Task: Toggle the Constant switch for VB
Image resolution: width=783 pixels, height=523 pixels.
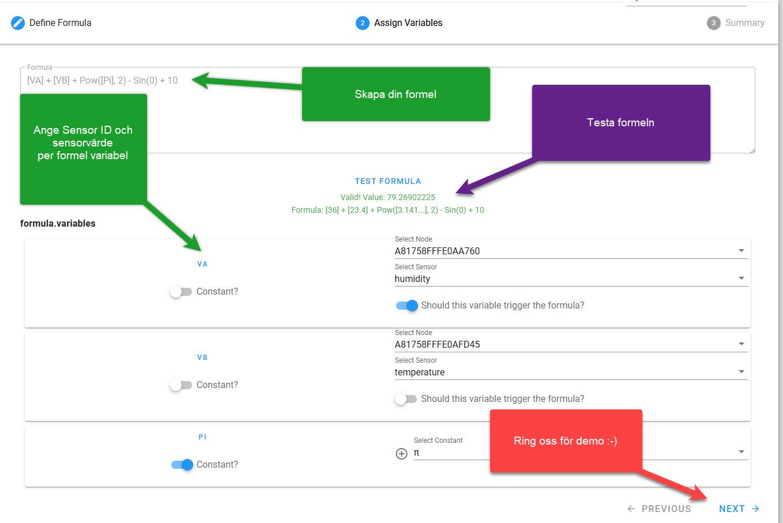Action: point(180,385)
